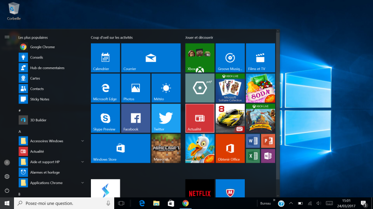The width and height of the screenshot is (373, 209).
Task: Open Google Chrome from most popular list
Action: (42, 47)
